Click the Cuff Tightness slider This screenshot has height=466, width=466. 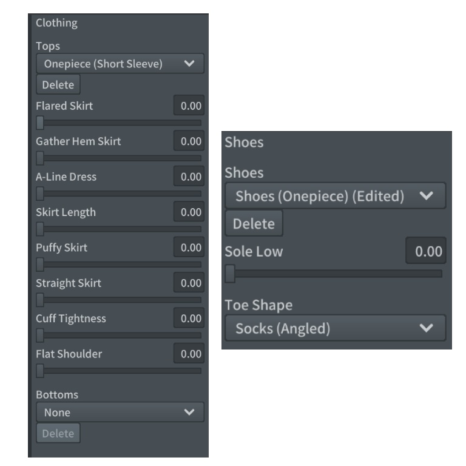(41, 335)
